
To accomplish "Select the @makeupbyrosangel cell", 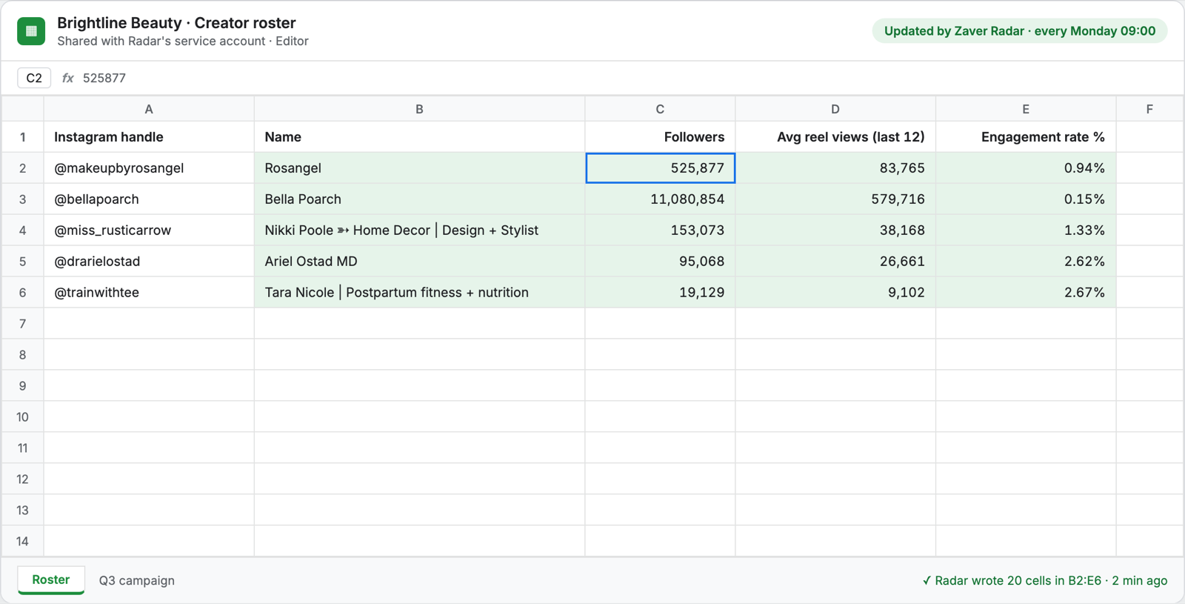I will pyautogui.click(x=149, y=168).
